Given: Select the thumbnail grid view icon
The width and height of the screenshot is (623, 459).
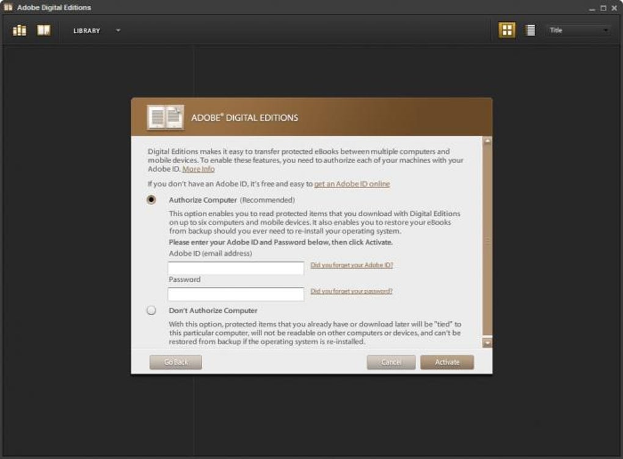Looking at the screenshot, I should 506,29.
